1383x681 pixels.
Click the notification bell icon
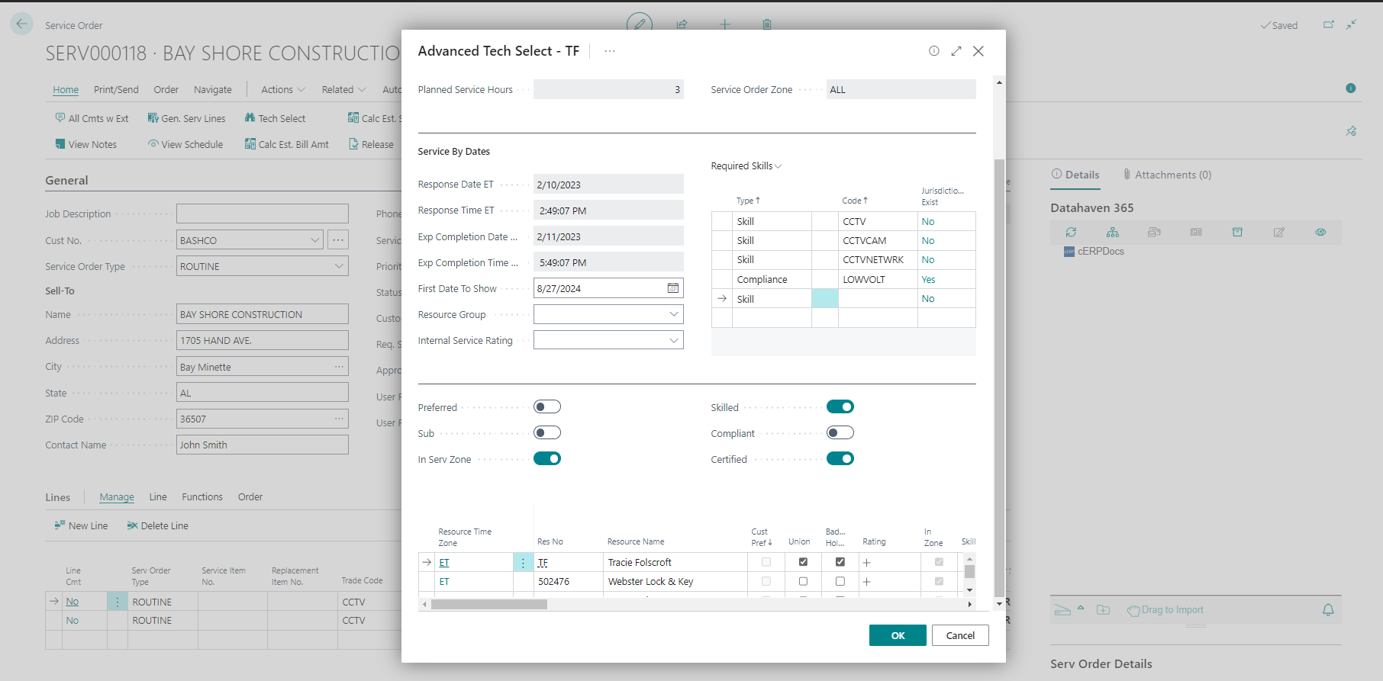point(1328,610)
